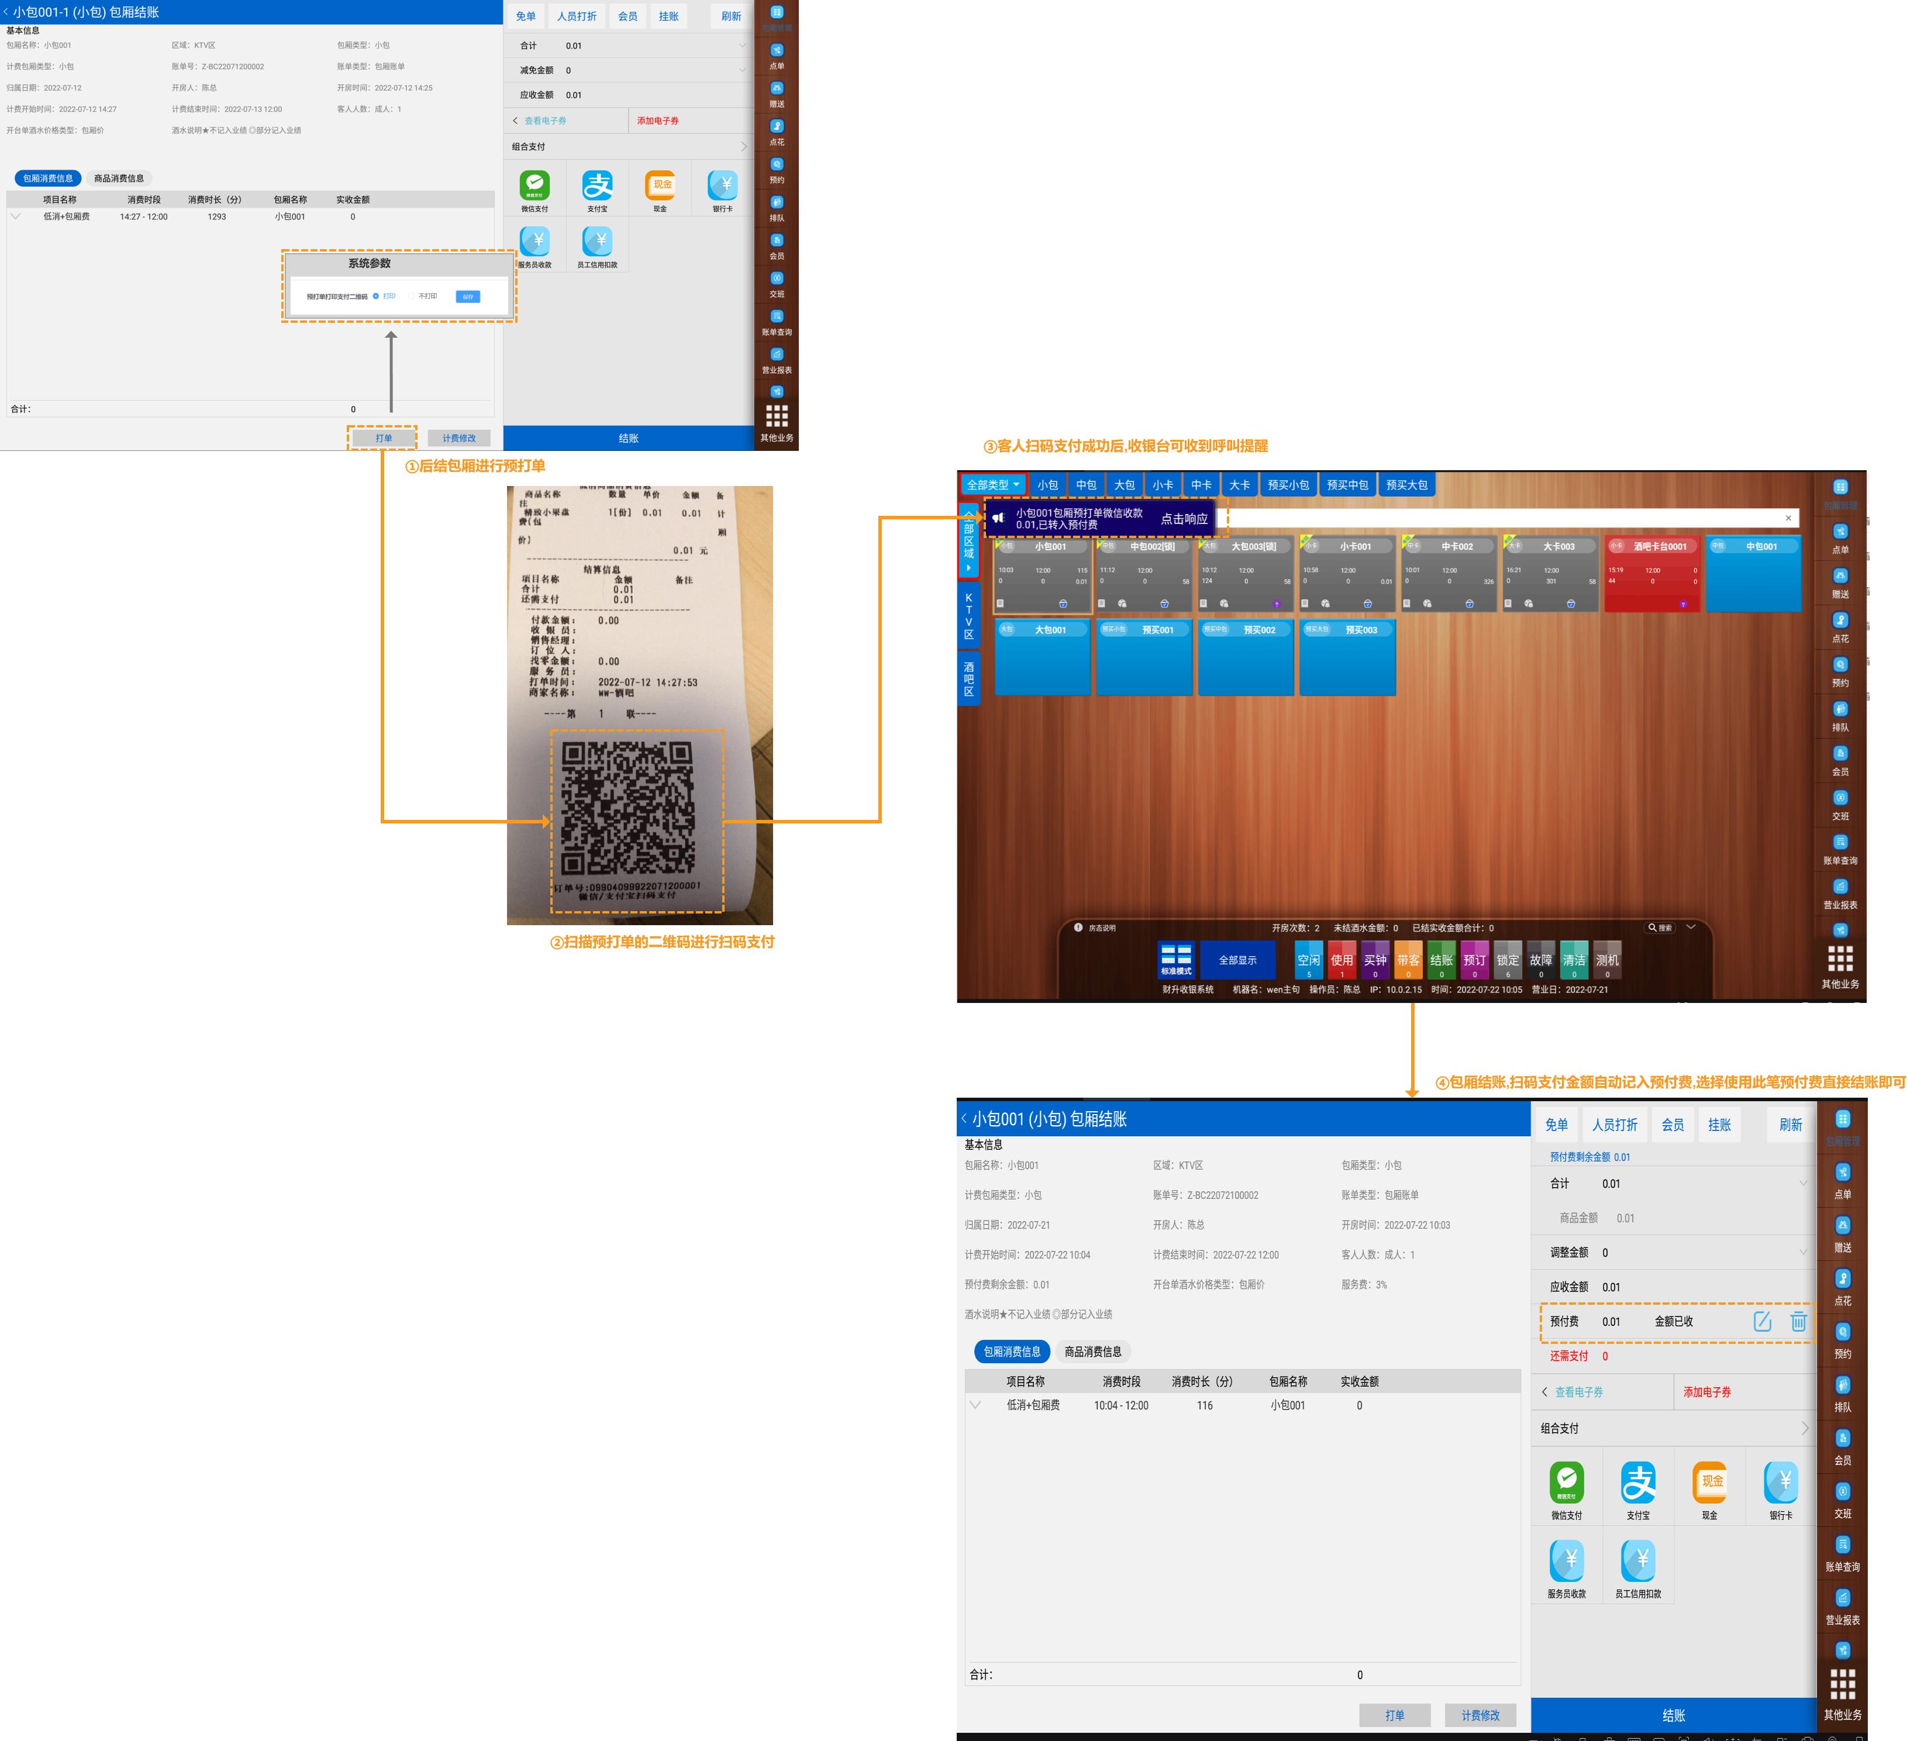Open 预约 in the room status window sidebar

[x=1840, y=672]
